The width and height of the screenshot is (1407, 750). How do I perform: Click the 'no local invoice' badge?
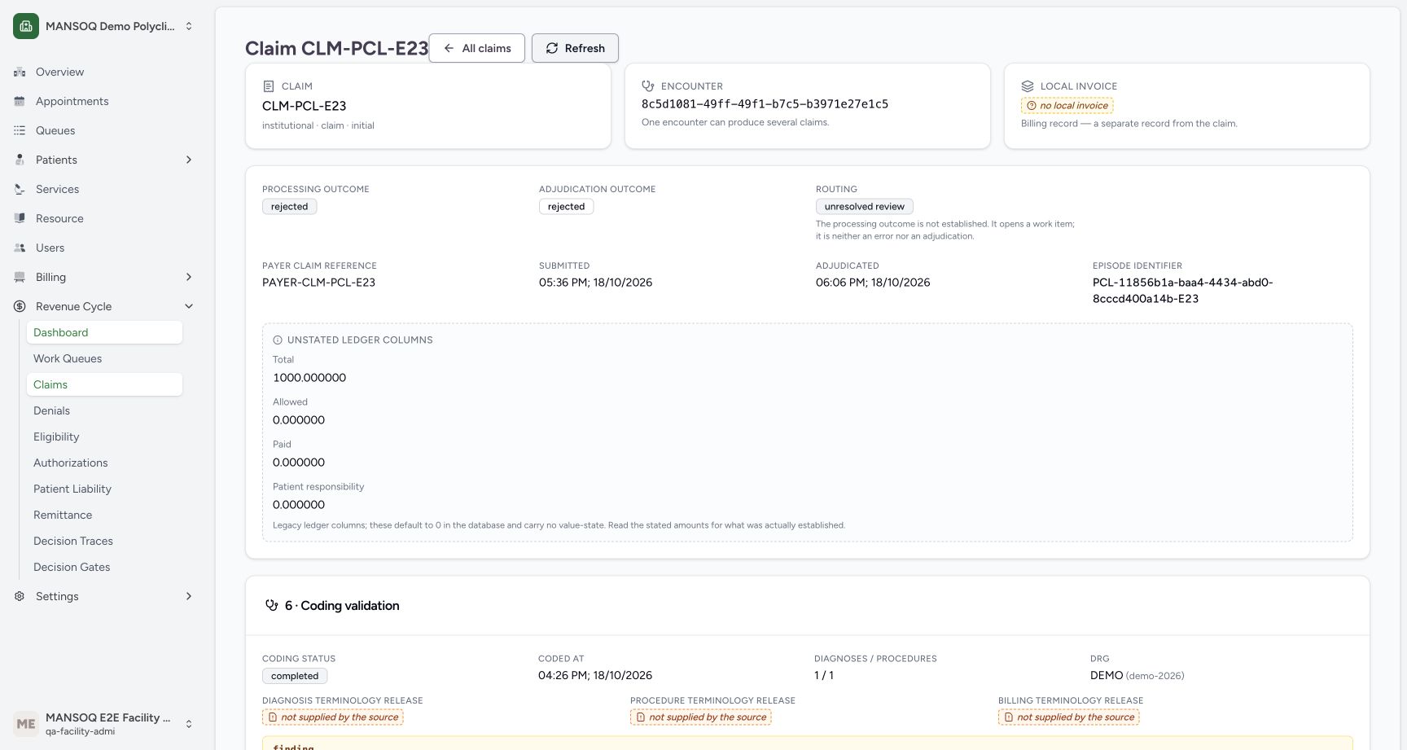coord(1067,105)
